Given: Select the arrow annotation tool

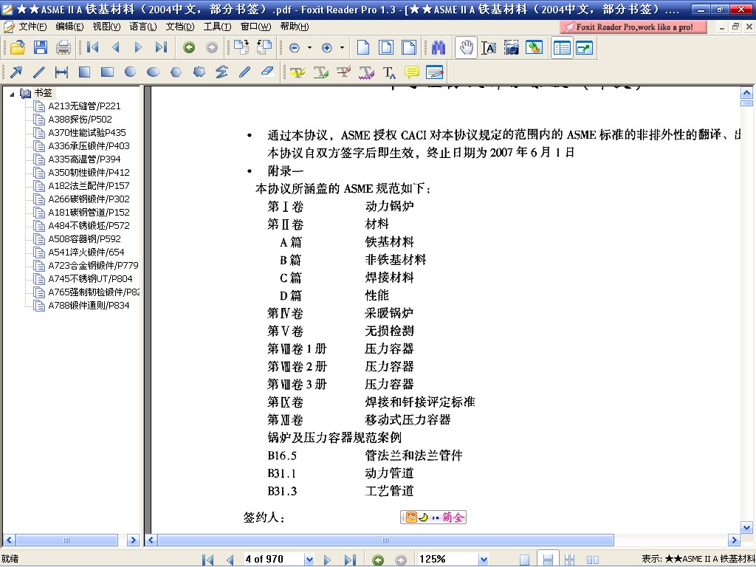Looking at the screenshot, I should coord(16,72).
